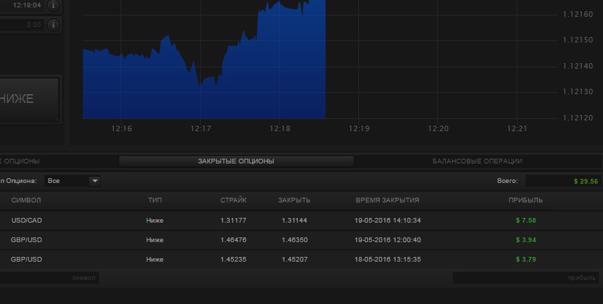The width and height of the screenshot is (603, 304).
Task: Click the amount field showing 0.00
Action: click(22, 25)
